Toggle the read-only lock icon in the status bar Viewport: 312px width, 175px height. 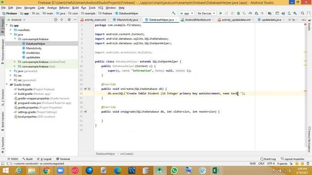coord(291,164)
